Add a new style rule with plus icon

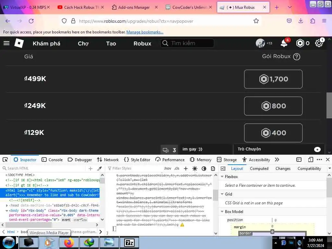point(186,169)
